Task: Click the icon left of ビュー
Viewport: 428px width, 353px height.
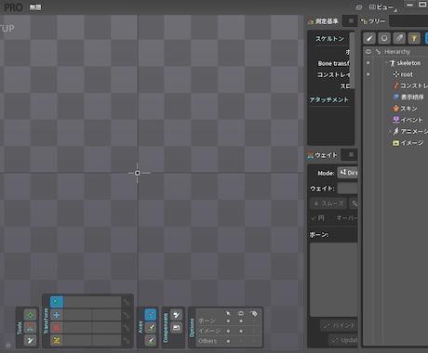Action: (x=359, y=7)
